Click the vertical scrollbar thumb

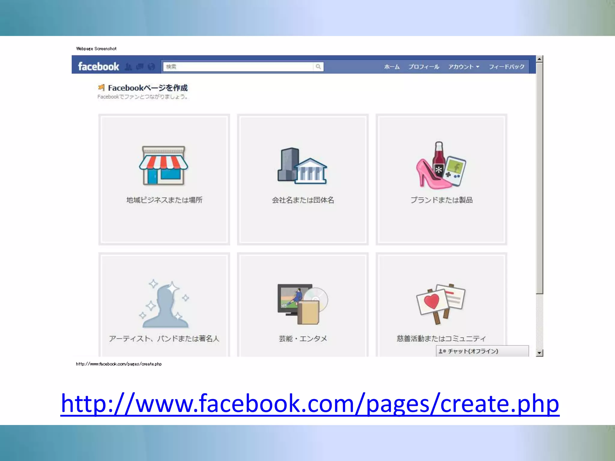540,178
